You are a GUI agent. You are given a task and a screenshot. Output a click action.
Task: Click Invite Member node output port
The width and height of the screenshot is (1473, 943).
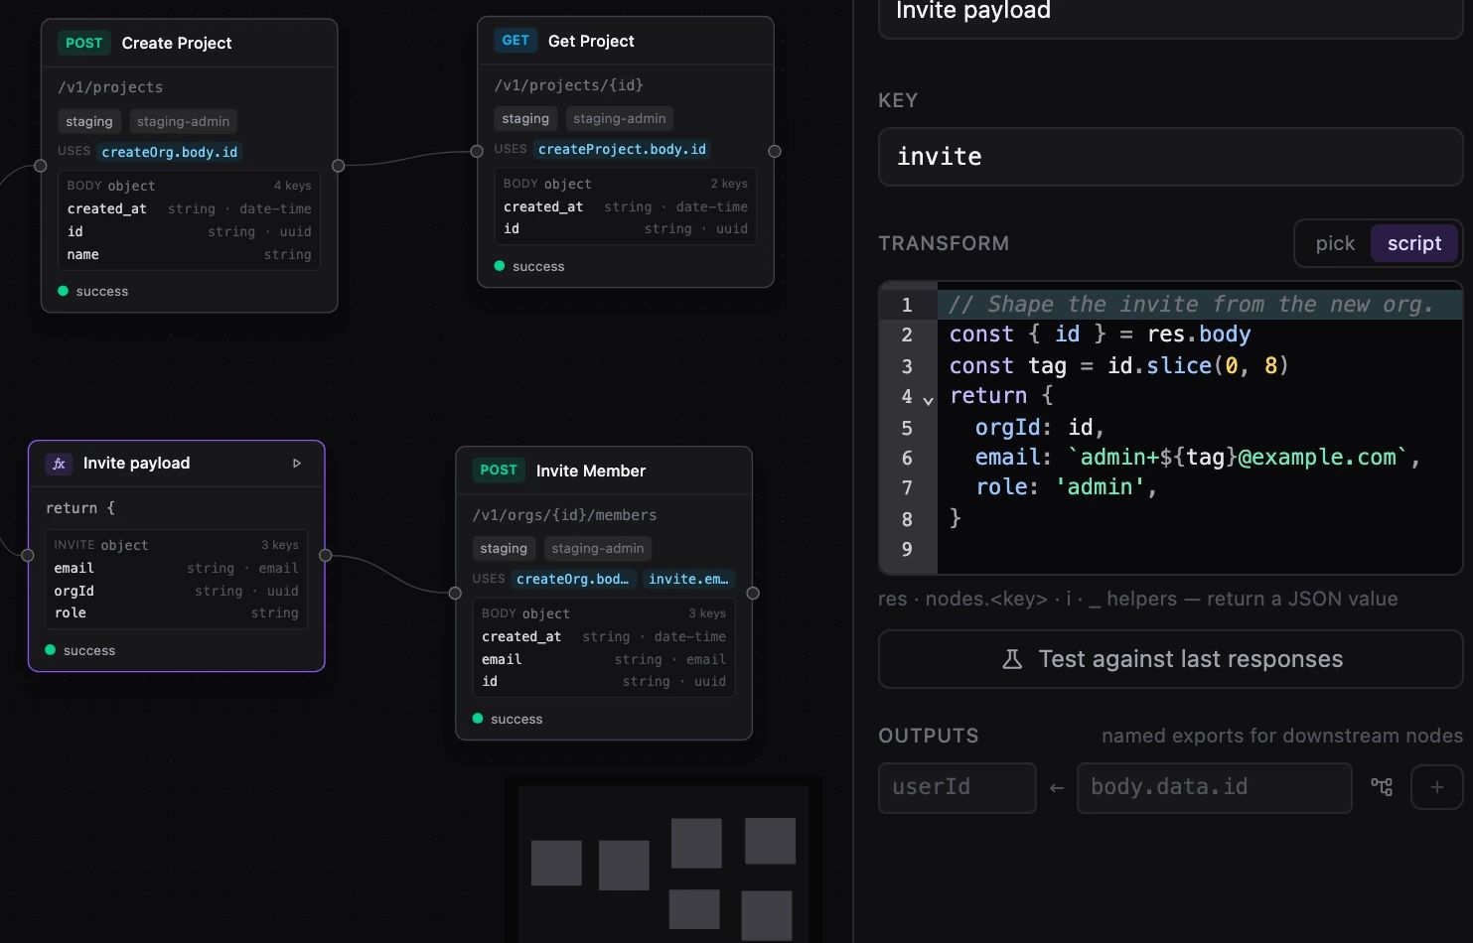tap(753, 593)
